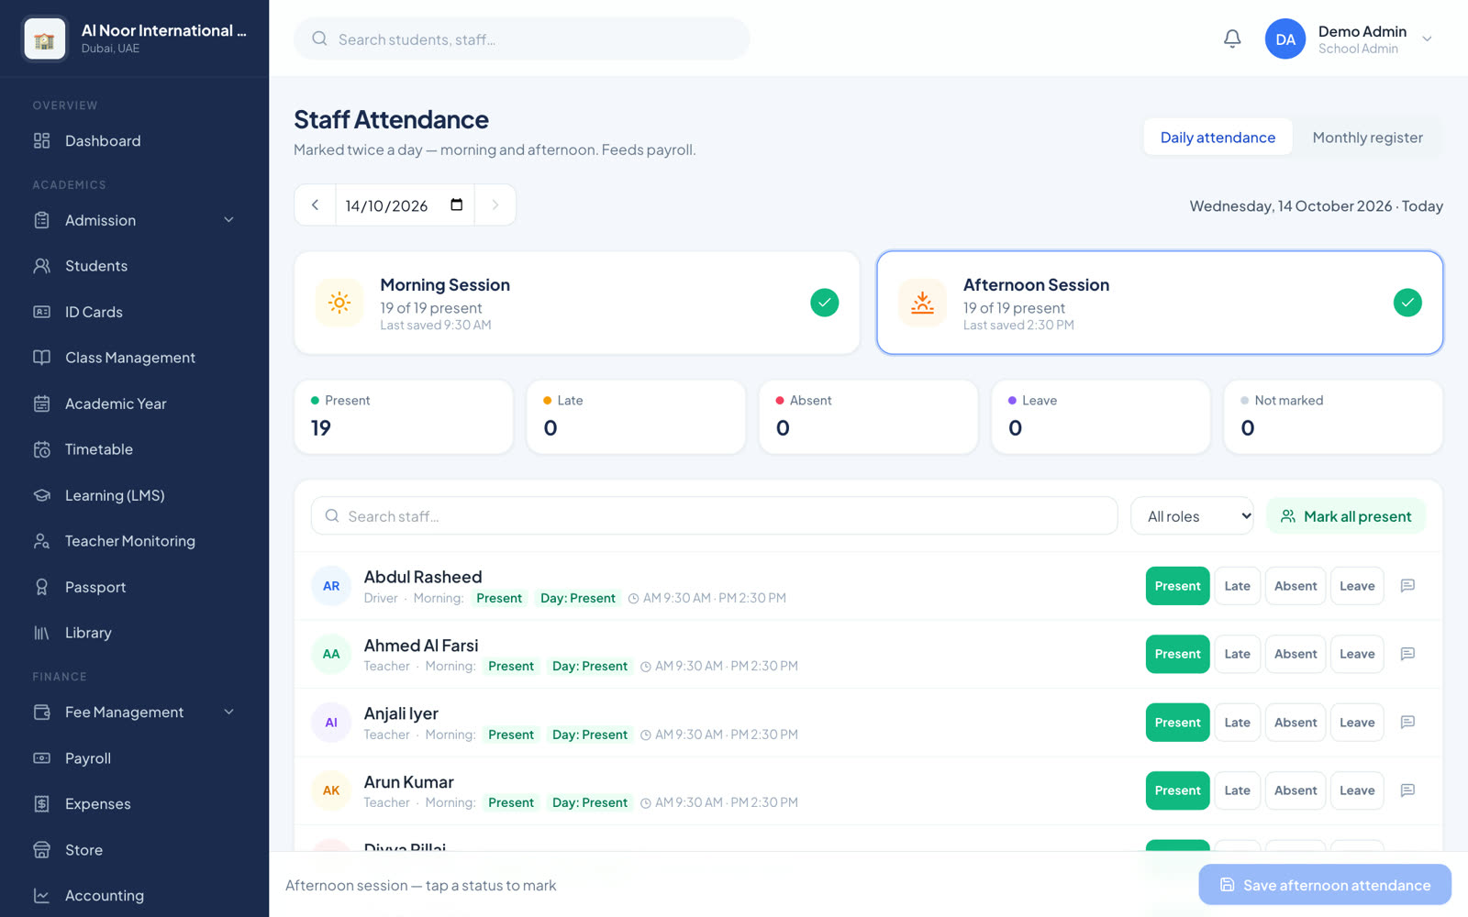The image size is (1468, 917).
Task: Click the Timetable clock-calendar icon
Action: coord(42,449)
